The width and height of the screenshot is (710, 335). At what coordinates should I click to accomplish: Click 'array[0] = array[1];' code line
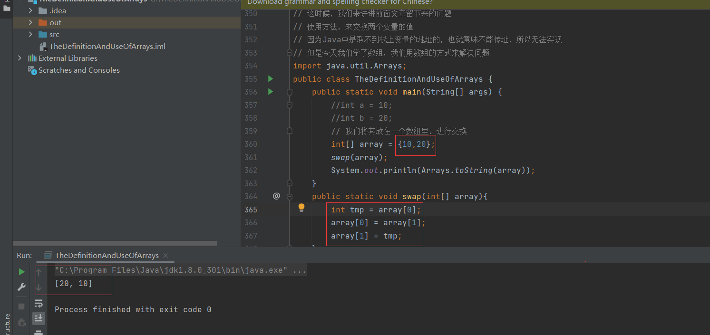click(x=378, y=222)
